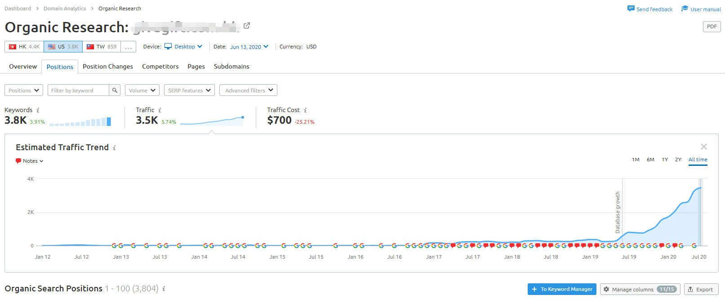This screenshot has width=725, height=299.
Task: Open the Positions filter dropdown
Action: click(24, 90)
